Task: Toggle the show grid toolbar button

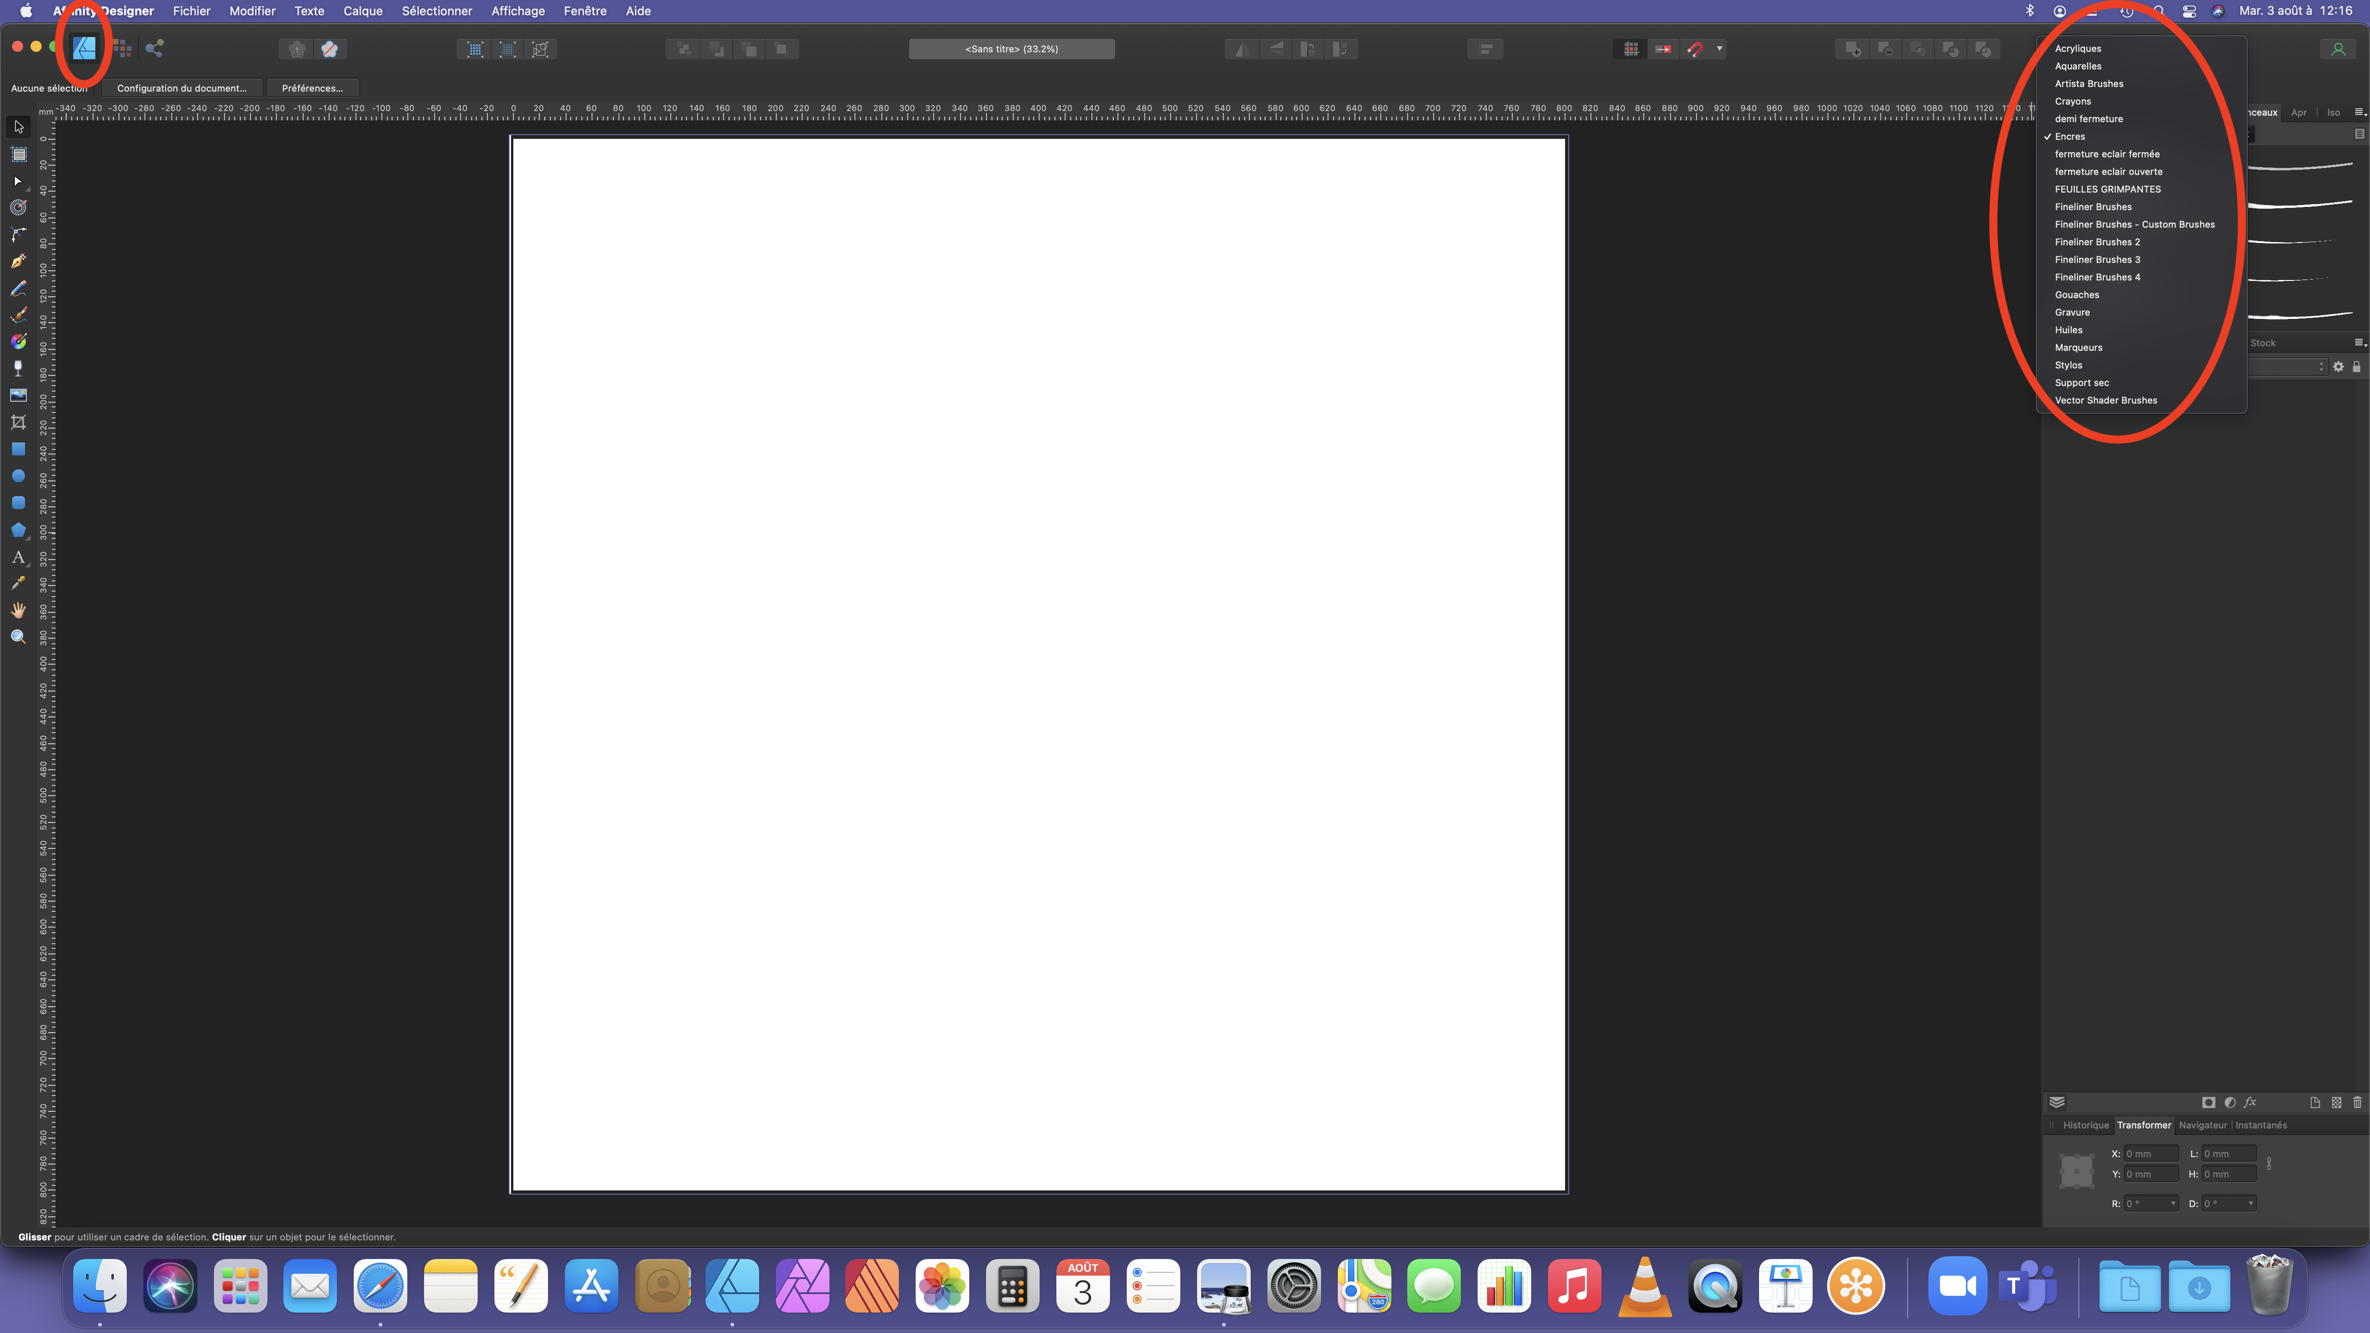Action: point(1630,49)
